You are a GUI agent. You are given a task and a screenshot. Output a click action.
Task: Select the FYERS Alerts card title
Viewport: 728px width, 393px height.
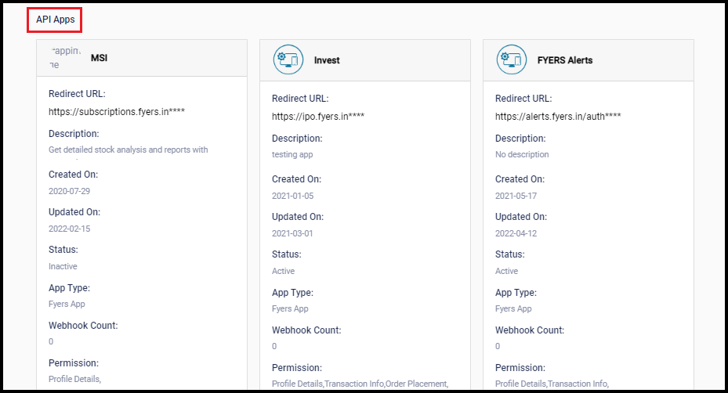(564, 60)
